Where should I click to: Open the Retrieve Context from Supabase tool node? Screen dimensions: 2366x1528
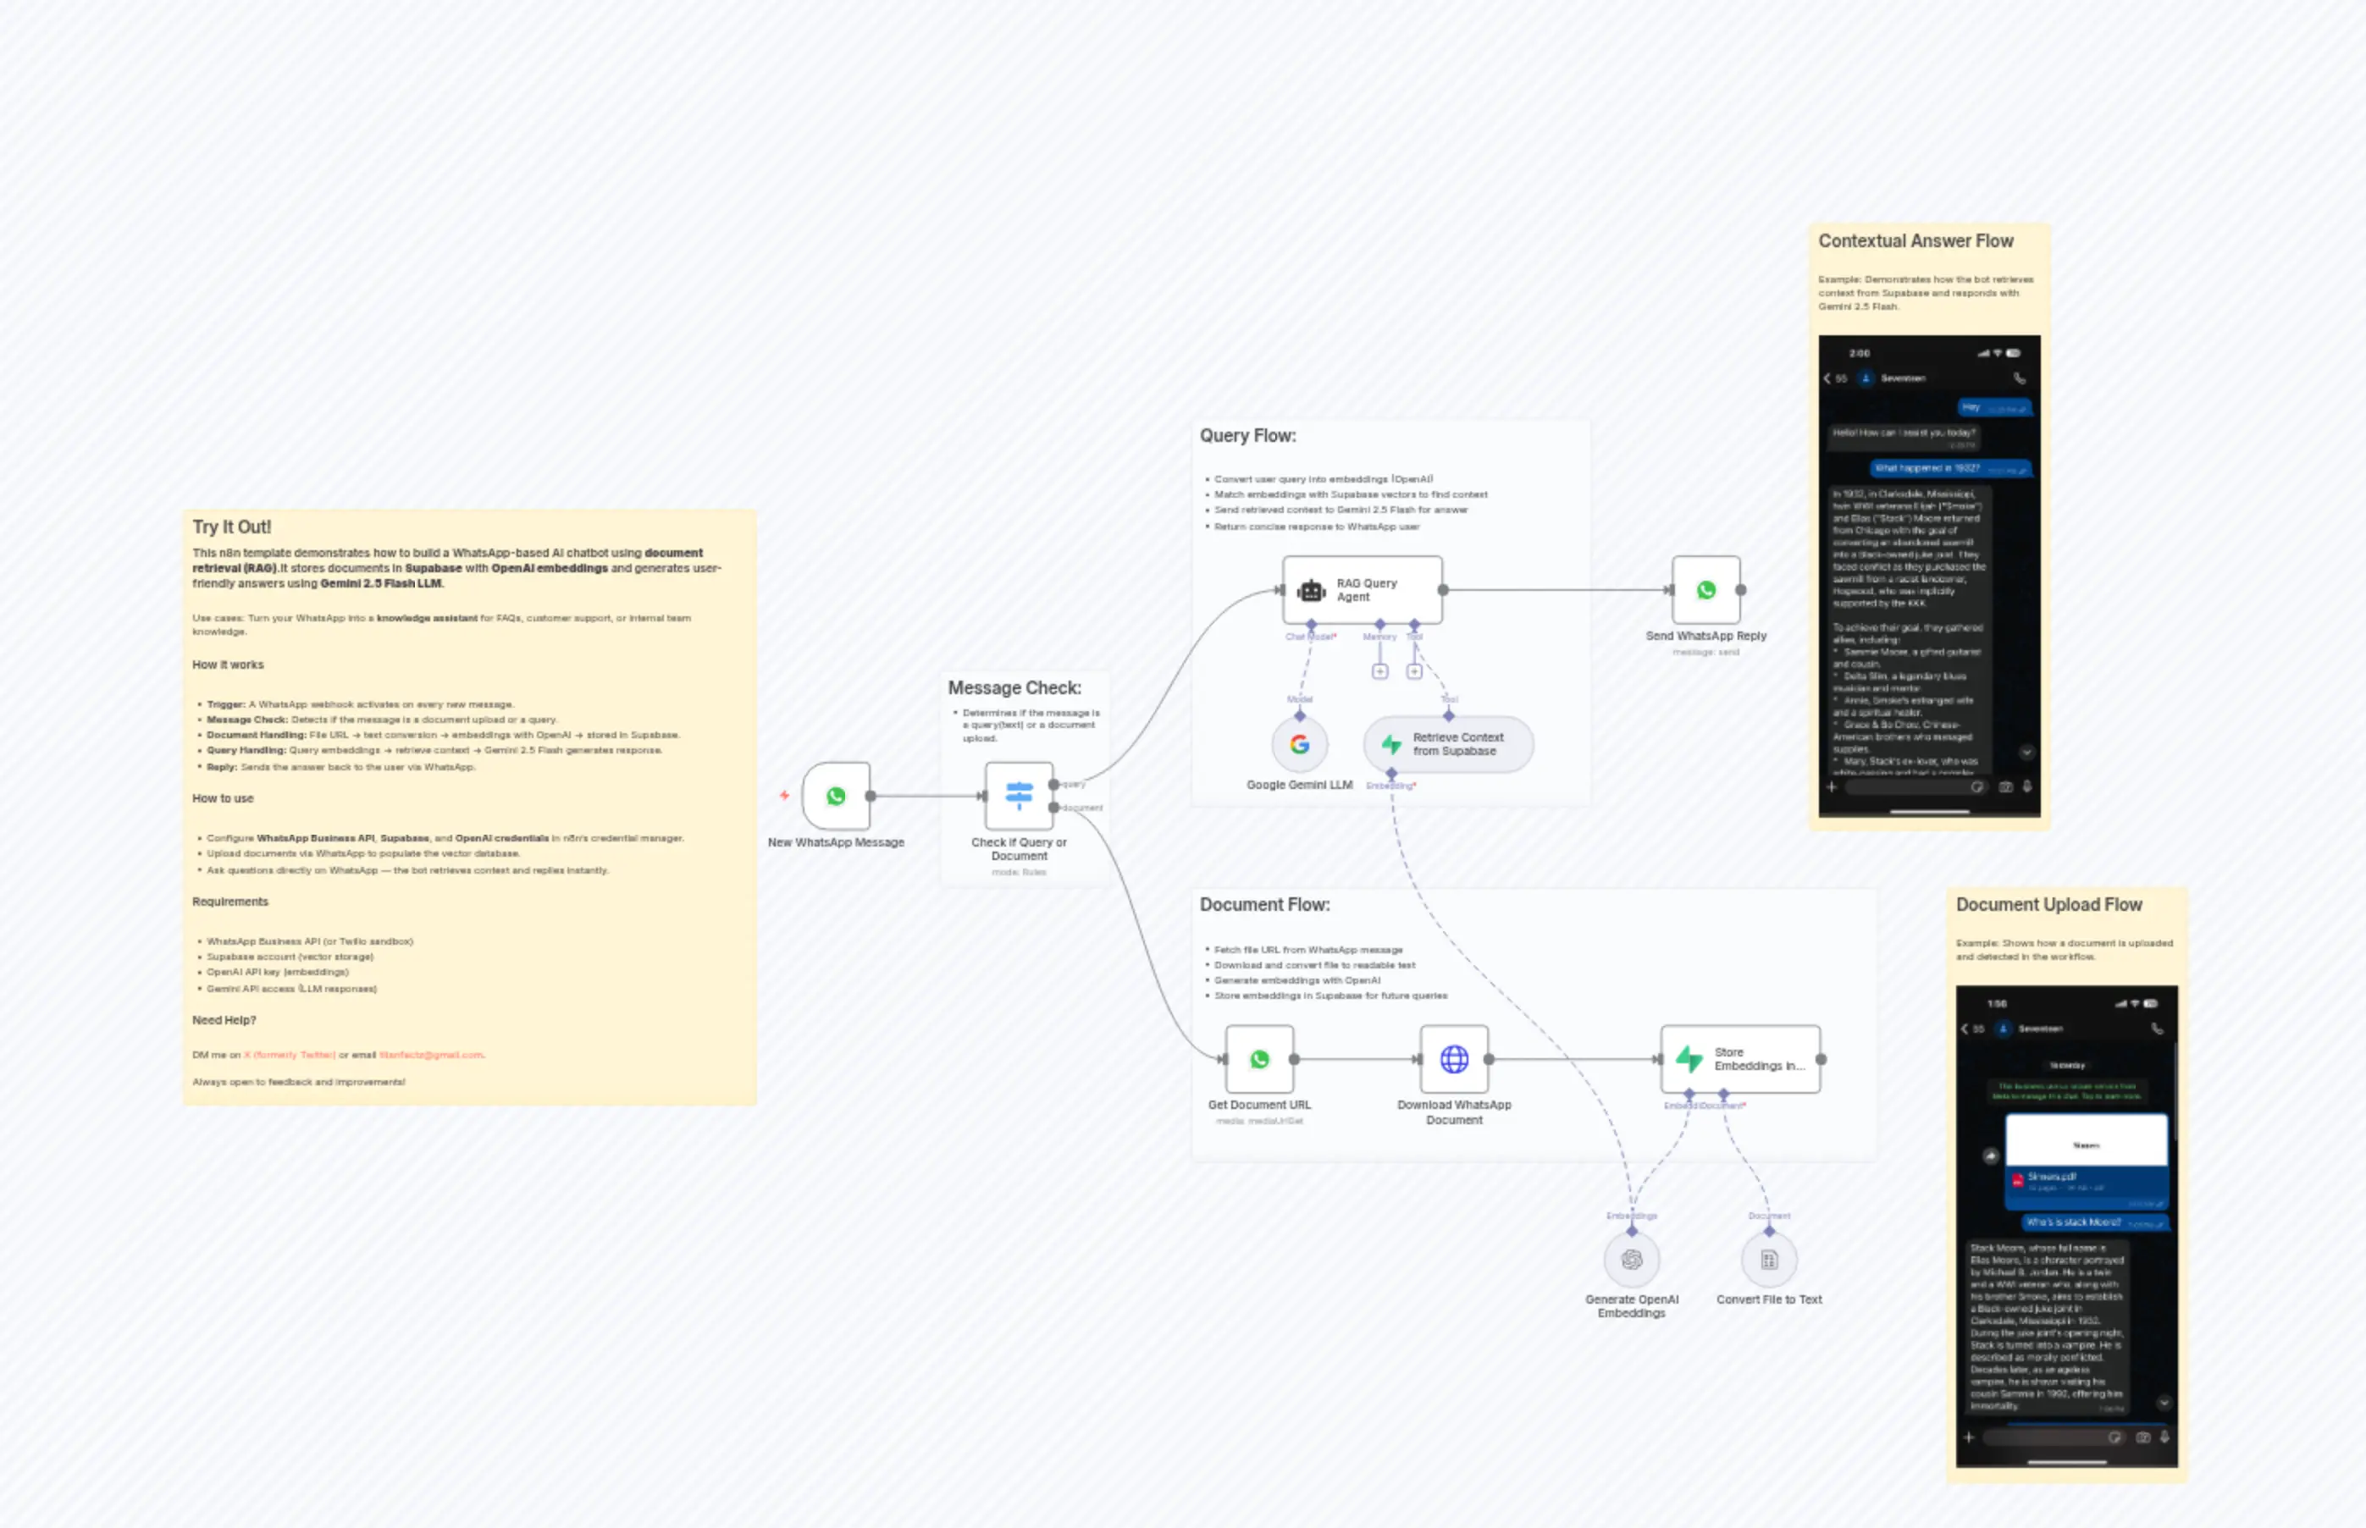click(1447, 744)
